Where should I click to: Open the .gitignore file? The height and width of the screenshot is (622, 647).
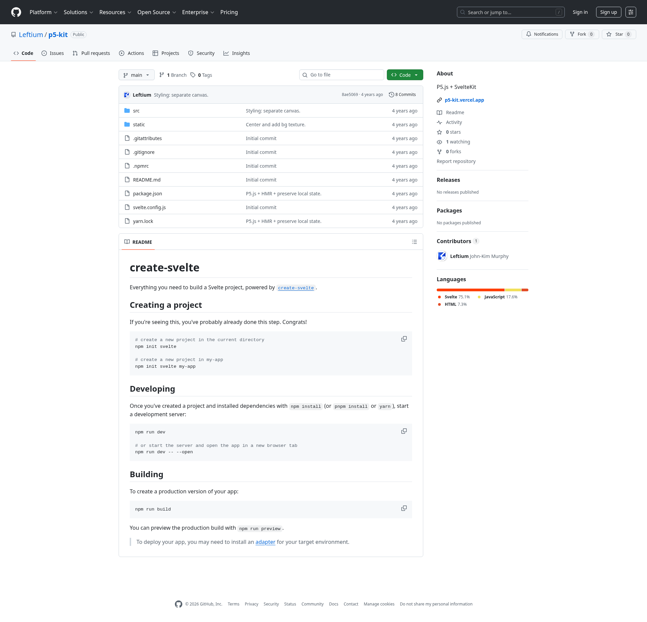pos(144,152)
